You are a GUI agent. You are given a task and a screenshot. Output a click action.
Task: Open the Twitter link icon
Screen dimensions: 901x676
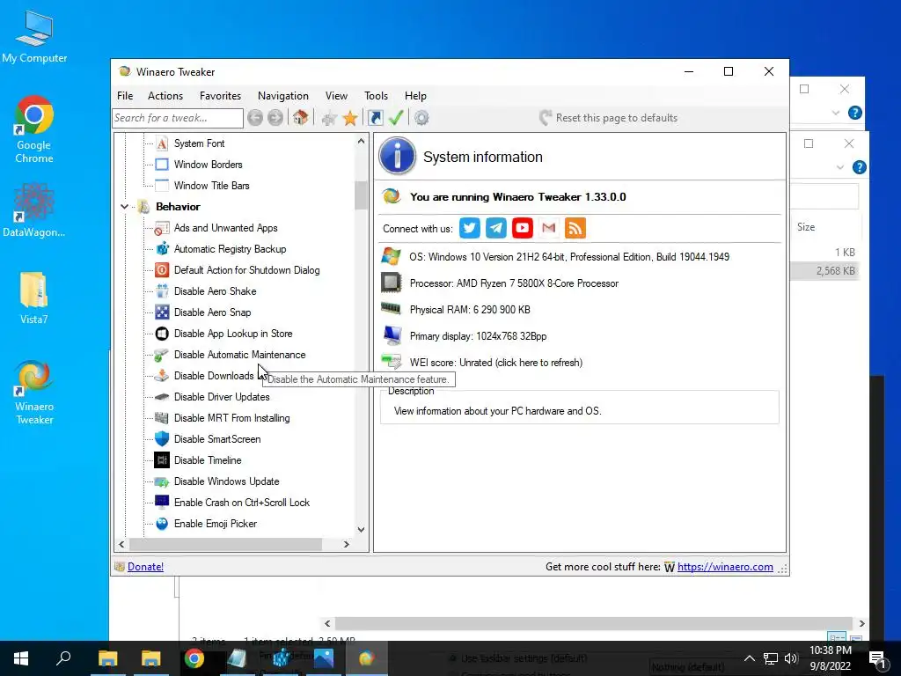[x=470, y=228]
